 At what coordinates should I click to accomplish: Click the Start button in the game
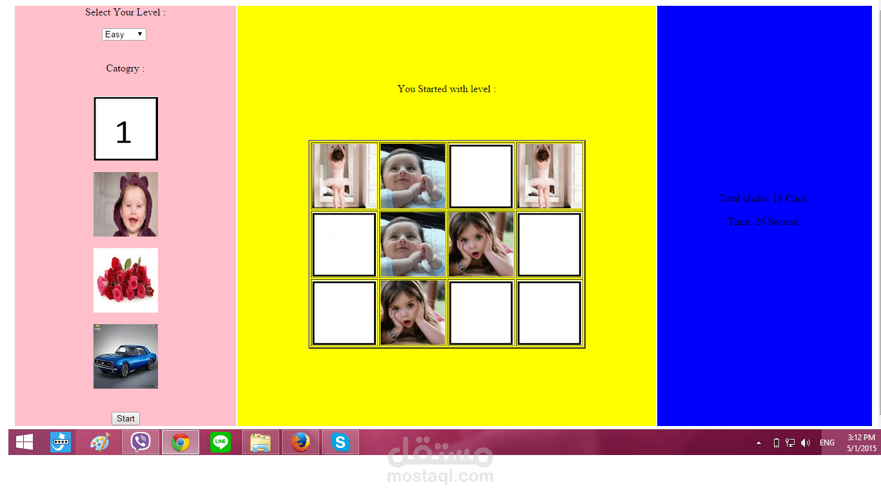pyautogui.click(x=126, y=418)
